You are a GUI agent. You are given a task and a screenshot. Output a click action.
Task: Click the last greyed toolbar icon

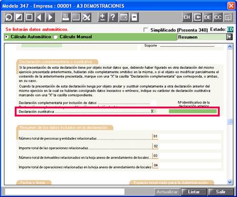229,17
